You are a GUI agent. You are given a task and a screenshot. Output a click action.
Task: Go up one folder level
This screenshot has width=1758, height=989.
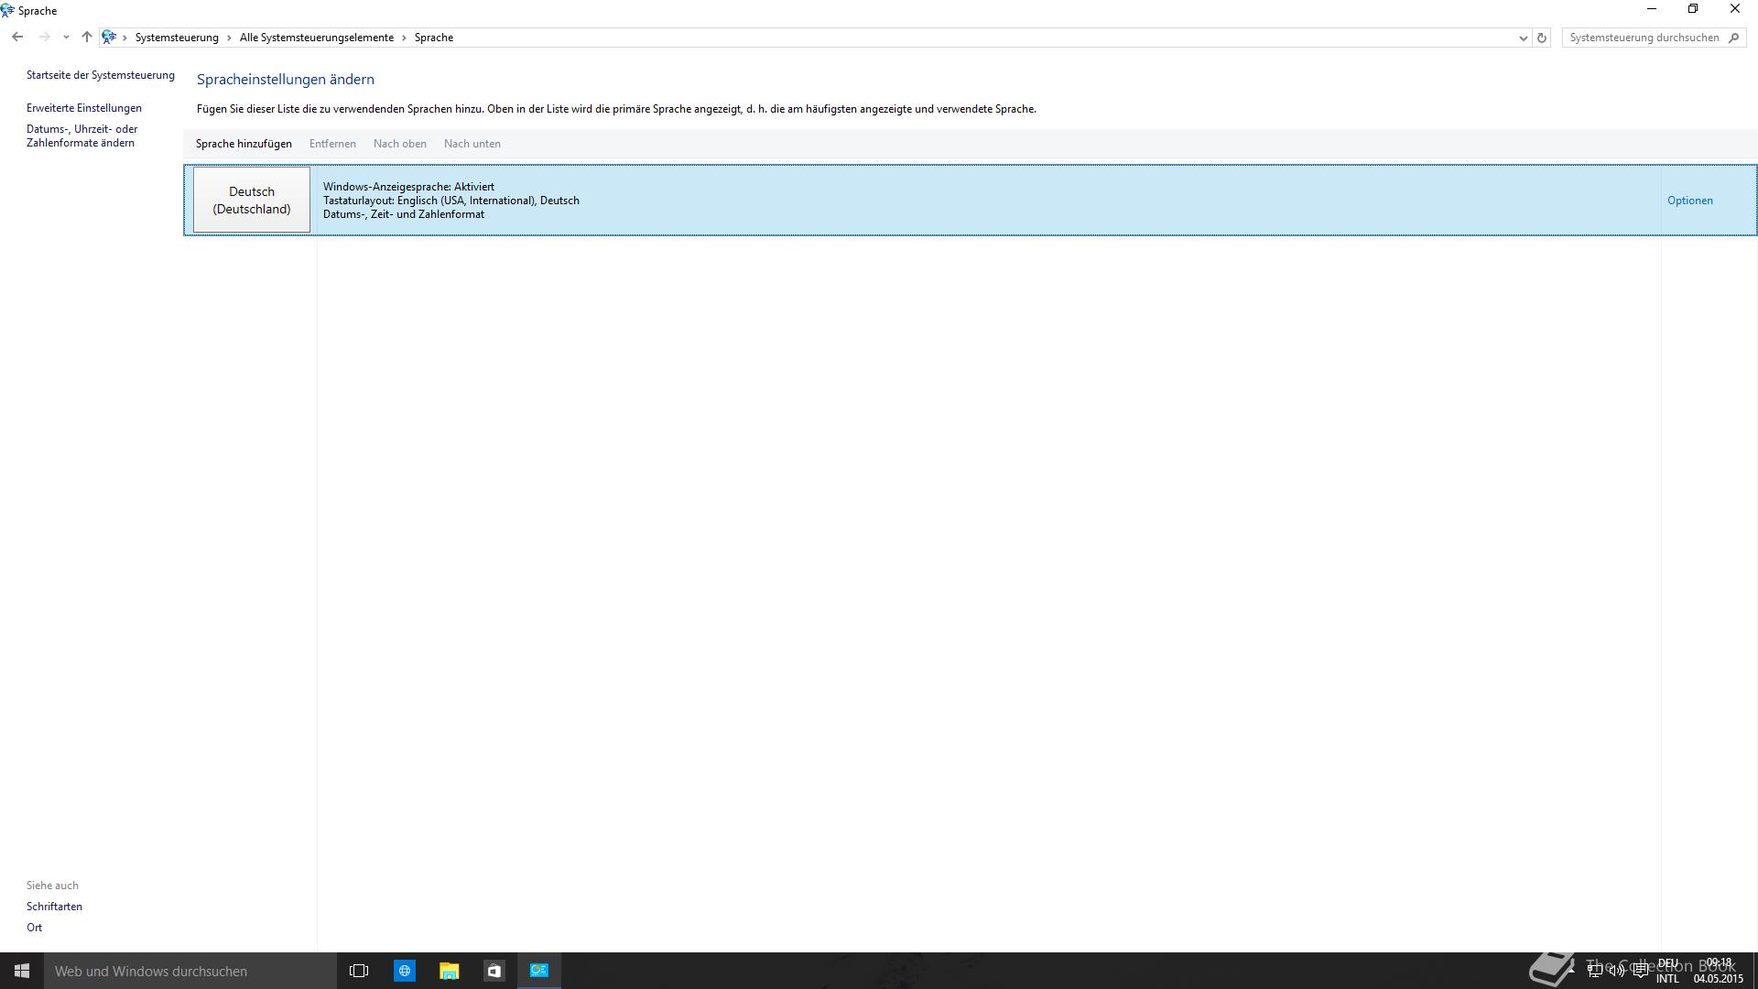coord(87,38)
